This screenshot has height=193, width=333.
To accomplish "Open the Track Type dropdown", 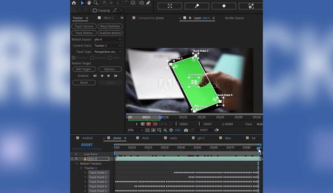I will [x=108, y=52].
